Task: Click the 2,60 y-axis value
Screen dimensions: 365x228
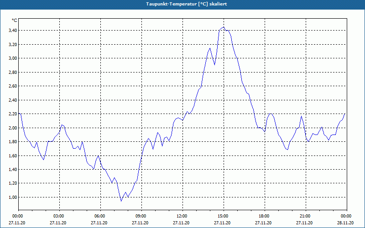Action: 13,86
